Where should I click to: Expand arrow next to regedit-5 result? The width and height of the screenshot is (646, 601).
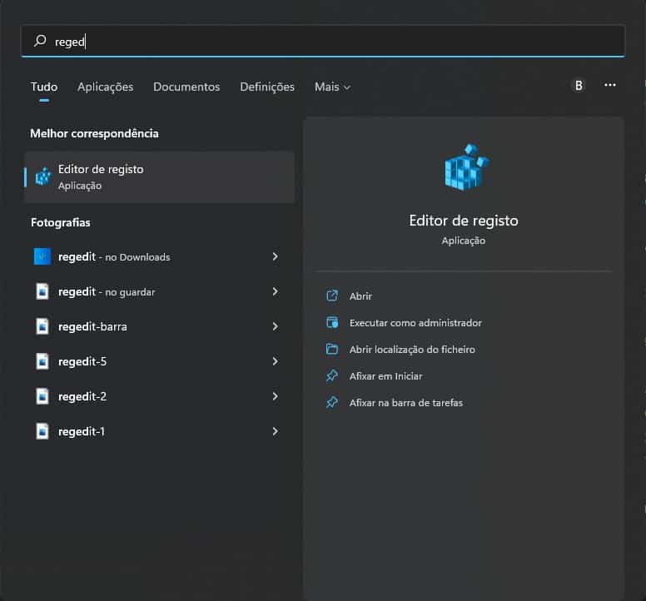click(x=275, y=362)
